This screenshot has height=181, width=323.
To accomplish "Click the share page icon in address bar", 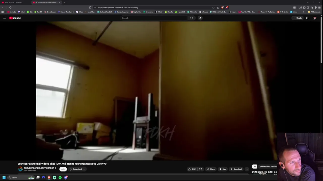I will 218,7.
